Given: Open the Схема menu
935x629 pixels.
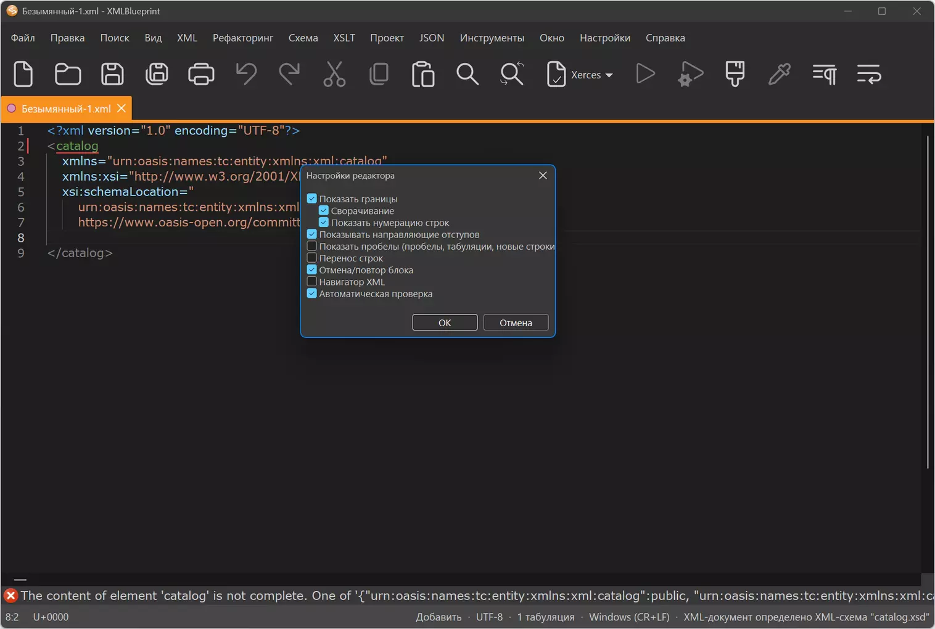Looking at the screenshot, I should click(x=303, y=38).
